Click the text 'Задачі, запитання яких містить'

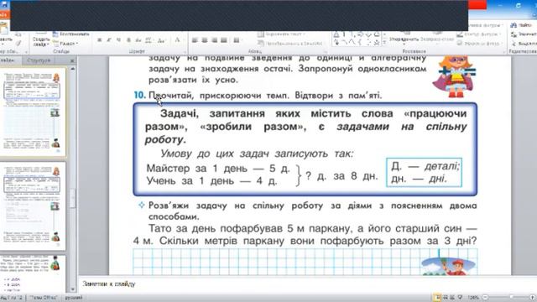pyautogui.click(x=255, y=113)
